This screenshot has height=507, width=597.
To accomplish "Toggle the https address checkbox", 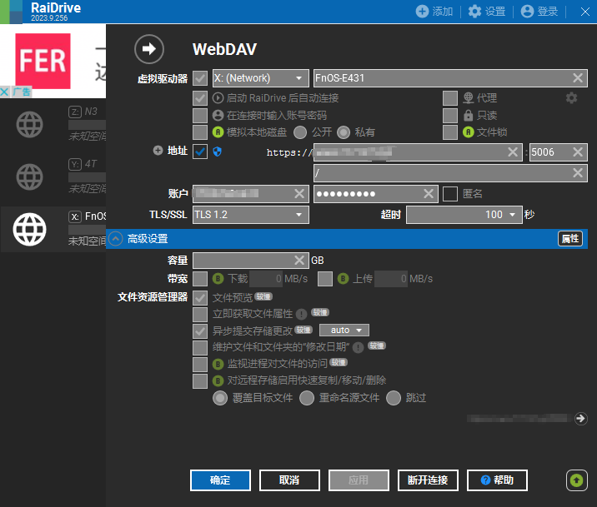I will click(200, 152).
